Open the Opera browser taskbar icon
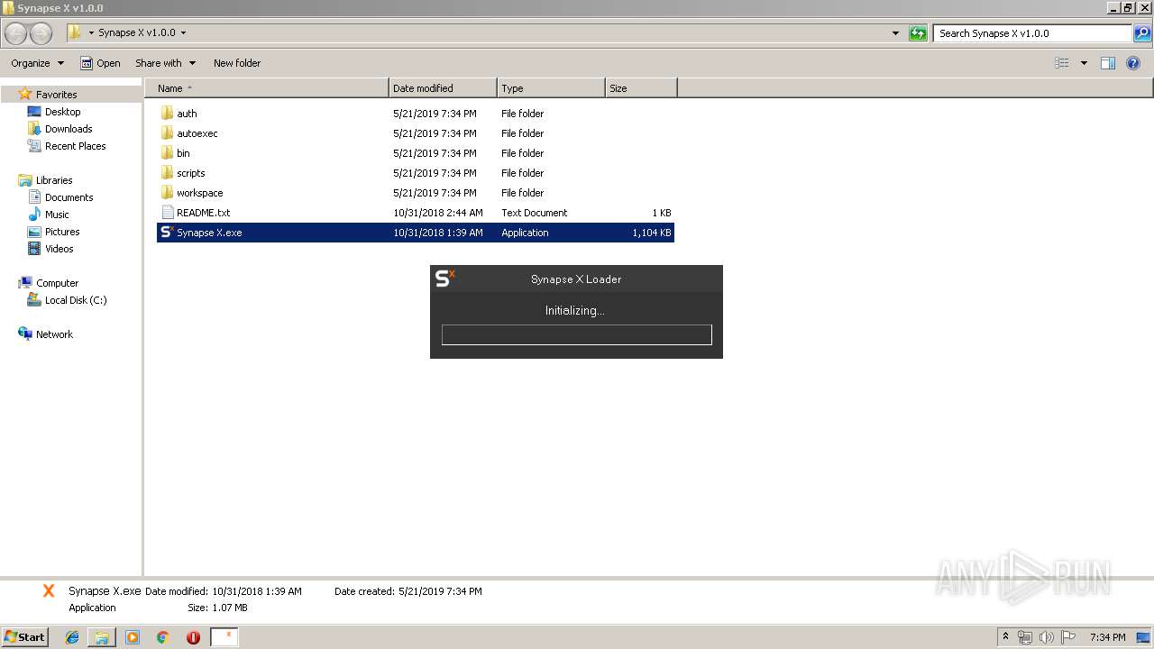Viewport: 1154px width, 649px height. point(193,637)
